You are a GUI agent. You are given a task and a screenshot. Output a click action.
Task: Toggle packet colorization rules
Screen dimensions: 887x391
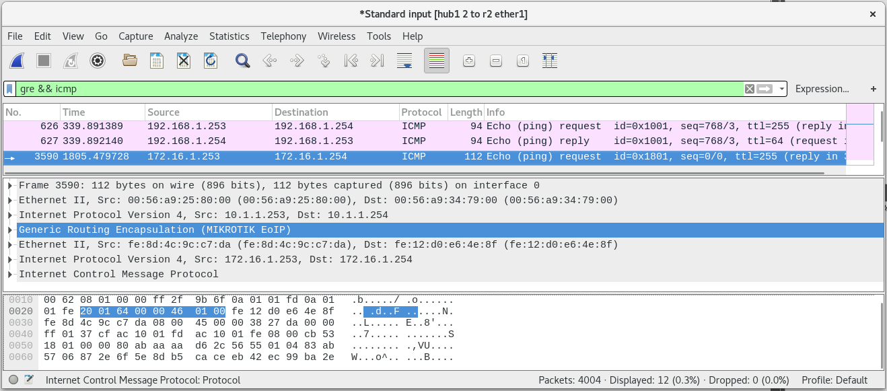coord(437,61)
